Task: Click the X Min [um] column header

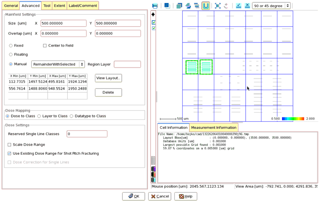Action: pyautogui.click(x=18, y=76)
